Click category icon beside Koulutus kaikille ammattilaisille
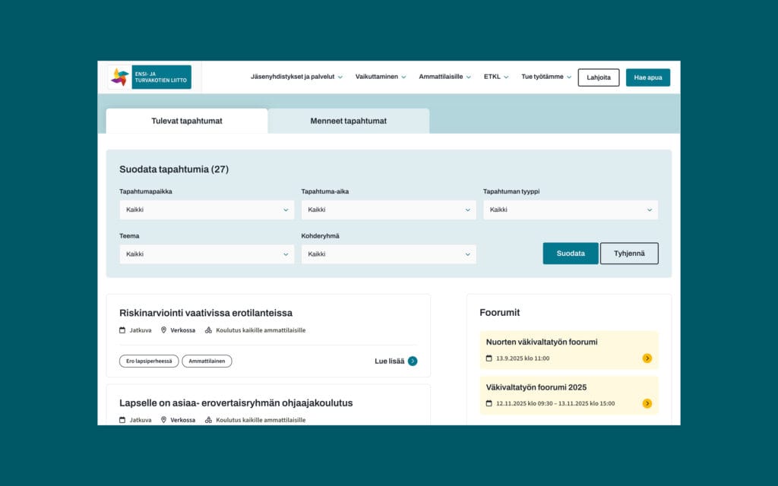This screenshot has height=486, width=778. coord(208,330)
